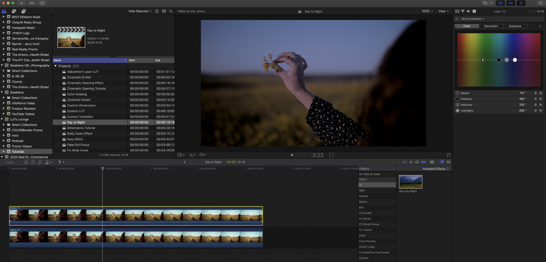This screenshot has height=262, width=546.
Task: Switch to the Saturation tab
Action: click(x=491, y=26)
